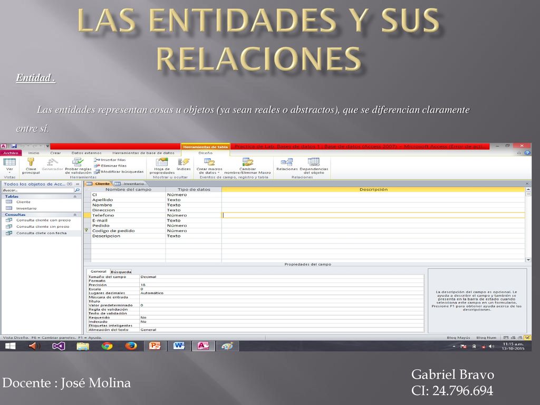Click the Access help question mark icon
The image size is (540, 405).
(x=527, y=153)
